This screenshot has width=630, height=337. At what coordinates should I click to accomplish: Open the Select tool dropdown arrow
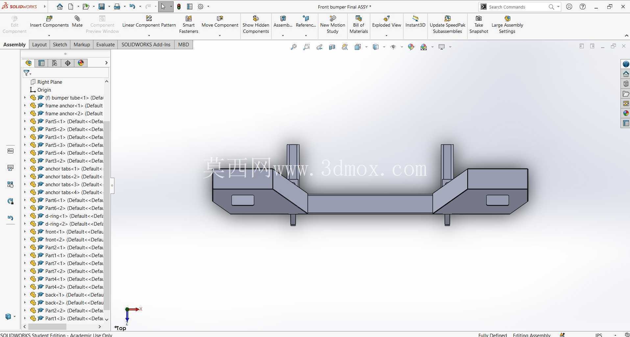tap(171, 7)
